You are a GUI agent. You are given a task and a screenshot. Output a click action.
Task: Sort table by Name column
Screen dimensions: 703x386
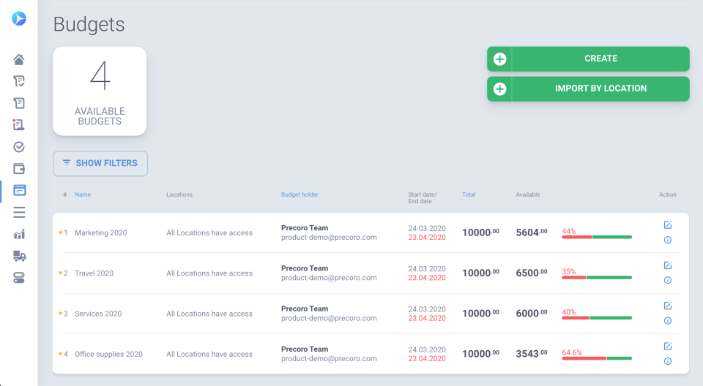coord(83,194)
